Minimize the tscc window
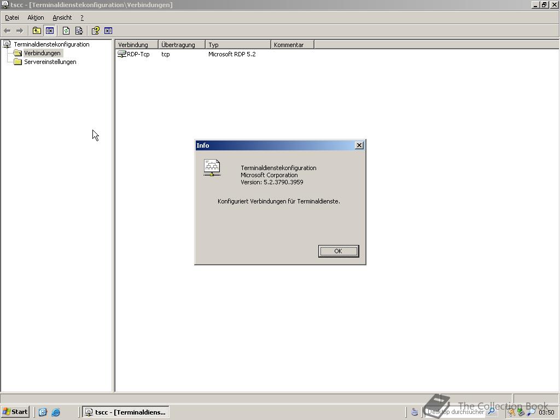560x420 pixels. (535, 4)
